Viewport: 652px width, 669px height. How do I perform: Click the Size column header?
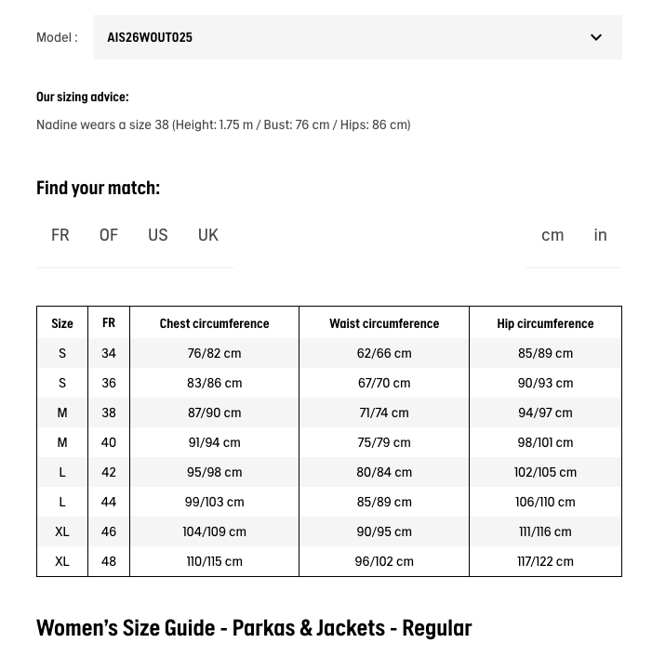click(62, 323)
